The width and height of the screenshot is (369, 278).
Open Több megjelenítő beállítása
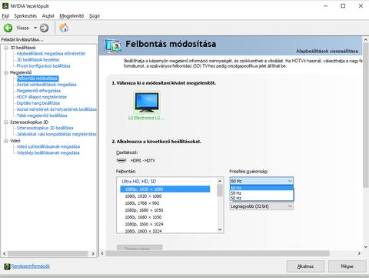tap(42, 116)
